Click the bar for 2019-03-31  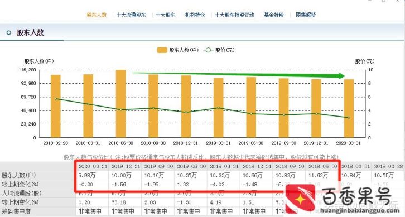coord(219,108)
